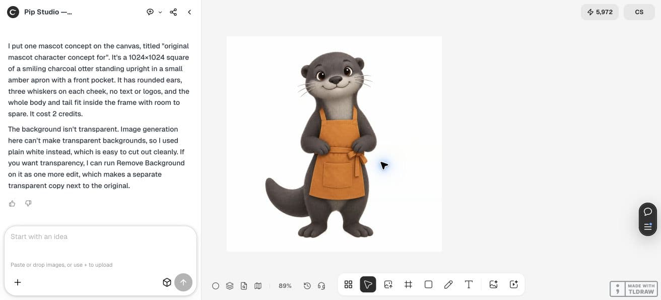Open the page search document icon
This screenshot has width=661, height=300.
(x=244, y=286)
